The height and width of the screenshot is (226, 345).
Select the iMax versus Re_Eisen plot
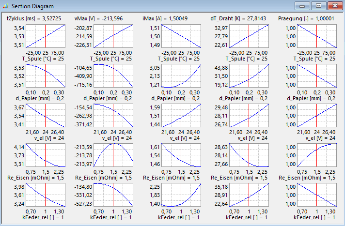(181, 155)
